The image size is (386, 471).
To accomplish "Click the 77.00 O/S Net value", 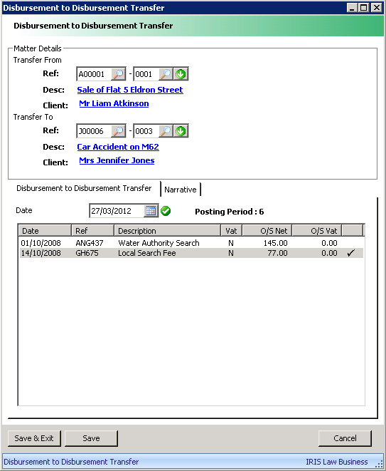I will (277, 253).
